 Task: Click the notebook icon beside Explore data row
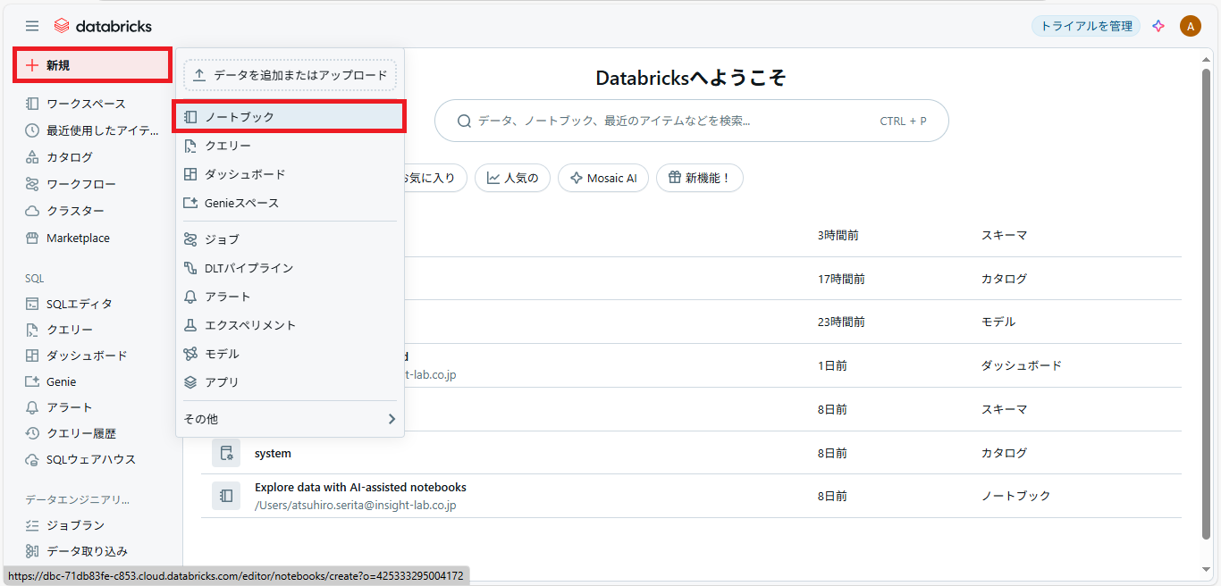pyautogui.click(x=226, y=496)
